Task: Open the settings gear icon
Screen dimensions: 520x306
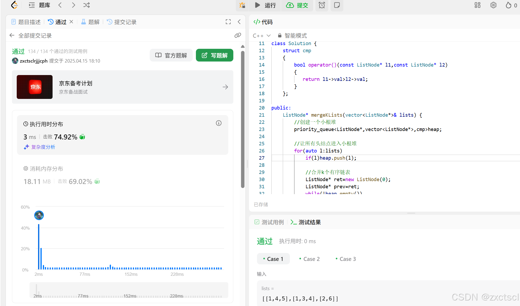Action: 493,5
